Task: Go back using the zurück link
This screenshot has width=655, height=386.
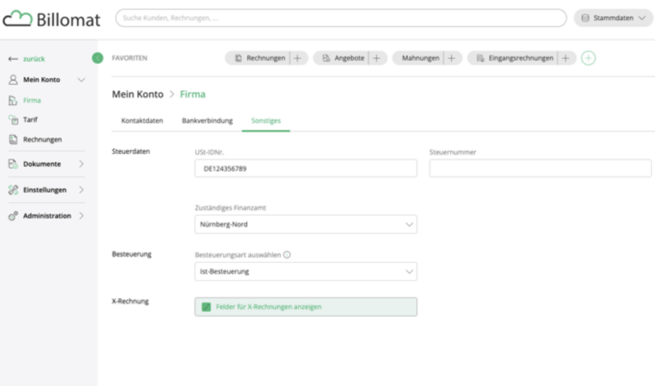Action: pyautogui.click(x=27, y=59)
